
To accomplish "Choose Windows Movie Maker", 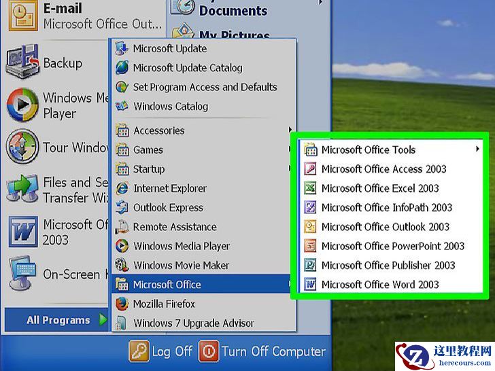I will (x=204, y=265).
